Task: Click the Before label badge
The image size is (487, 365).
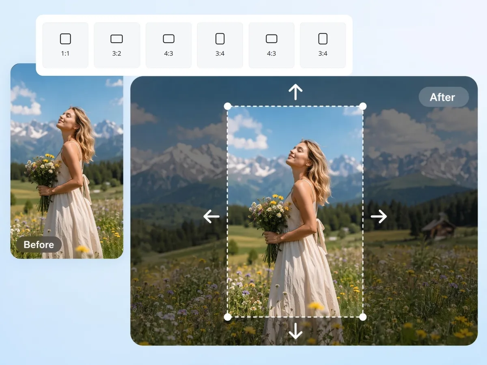Action: [39, 245]
